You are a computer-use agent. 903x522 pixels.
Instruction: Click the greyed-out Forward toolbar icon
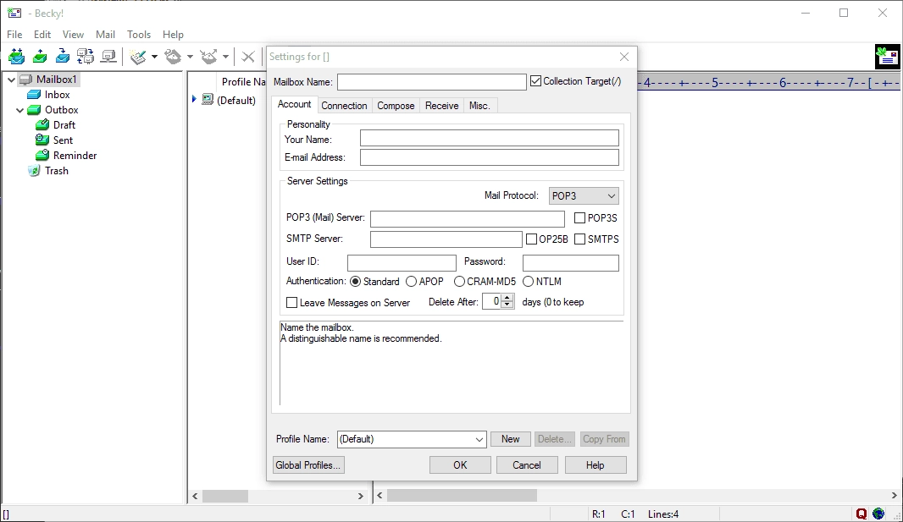(208, 57)
